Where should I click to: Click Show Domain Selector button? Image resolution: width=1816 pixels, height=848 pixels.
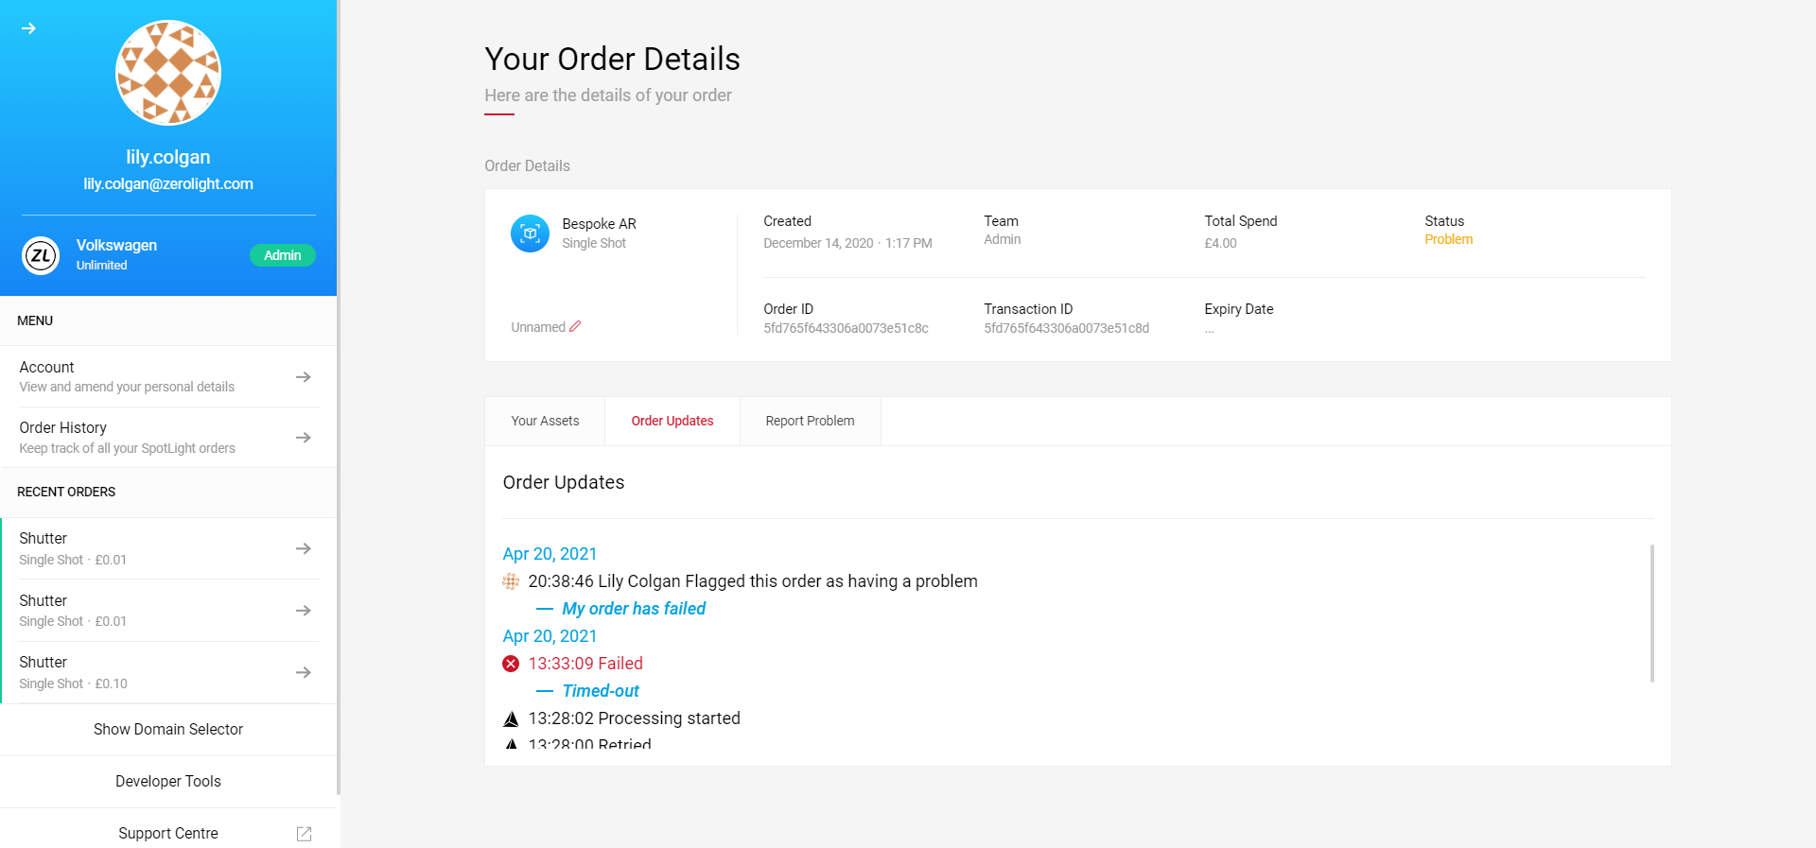pyautogui.click(x=168, y=730)
